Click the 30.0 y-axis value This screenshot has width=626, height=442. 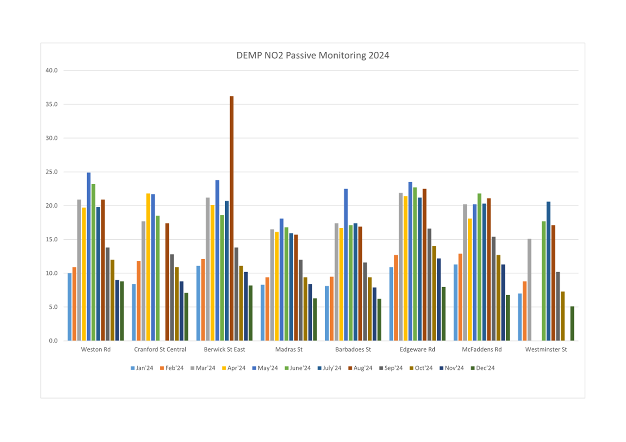pyautogui.click(x=51, y=138)
